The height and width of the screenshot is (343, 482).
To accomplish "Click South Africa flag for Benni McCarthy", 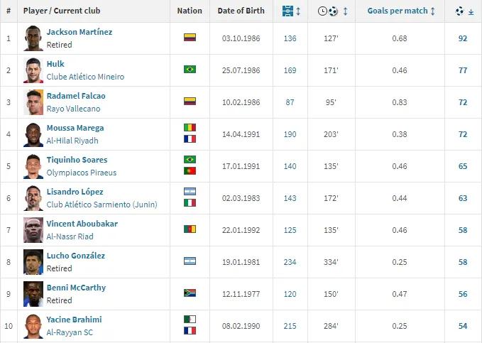I will (x=190, y=293).
